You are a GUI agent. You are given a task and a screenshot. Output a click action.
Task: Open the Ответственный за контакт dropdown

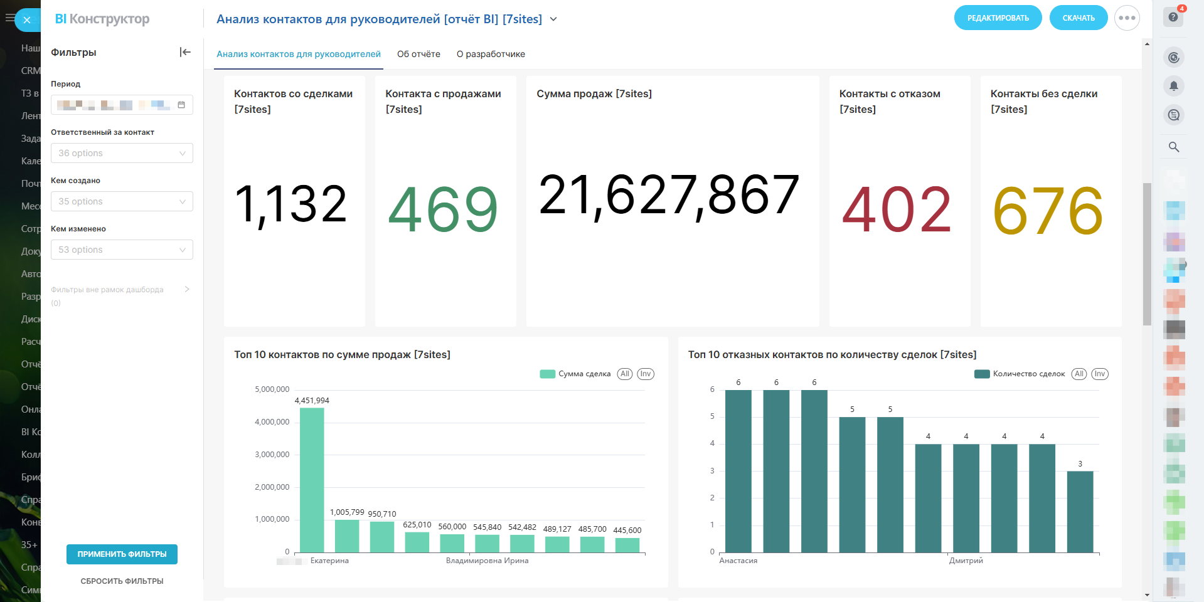122,153
